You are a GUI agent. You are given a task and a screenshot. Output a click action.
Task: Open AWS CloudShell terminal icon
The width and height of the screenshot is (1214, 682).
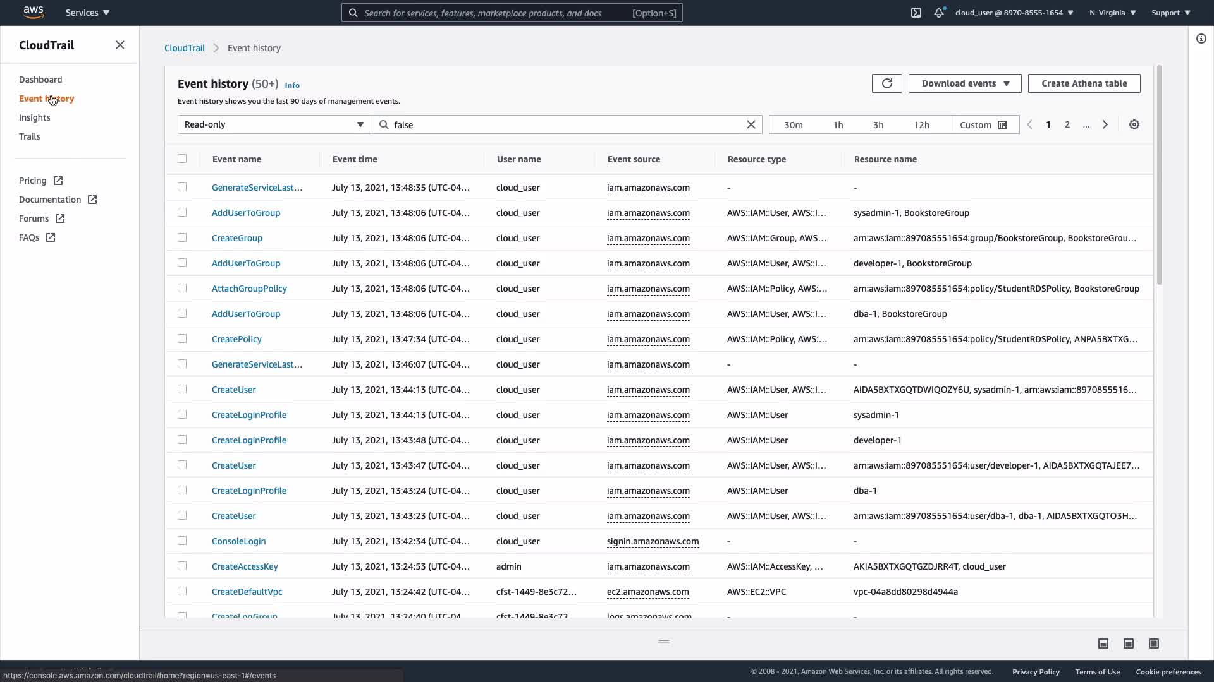tap(916, 13)
